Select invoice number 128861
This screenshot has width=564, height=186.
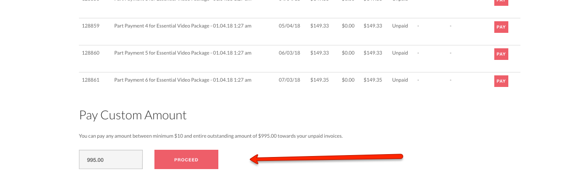[x=91, y=80]
